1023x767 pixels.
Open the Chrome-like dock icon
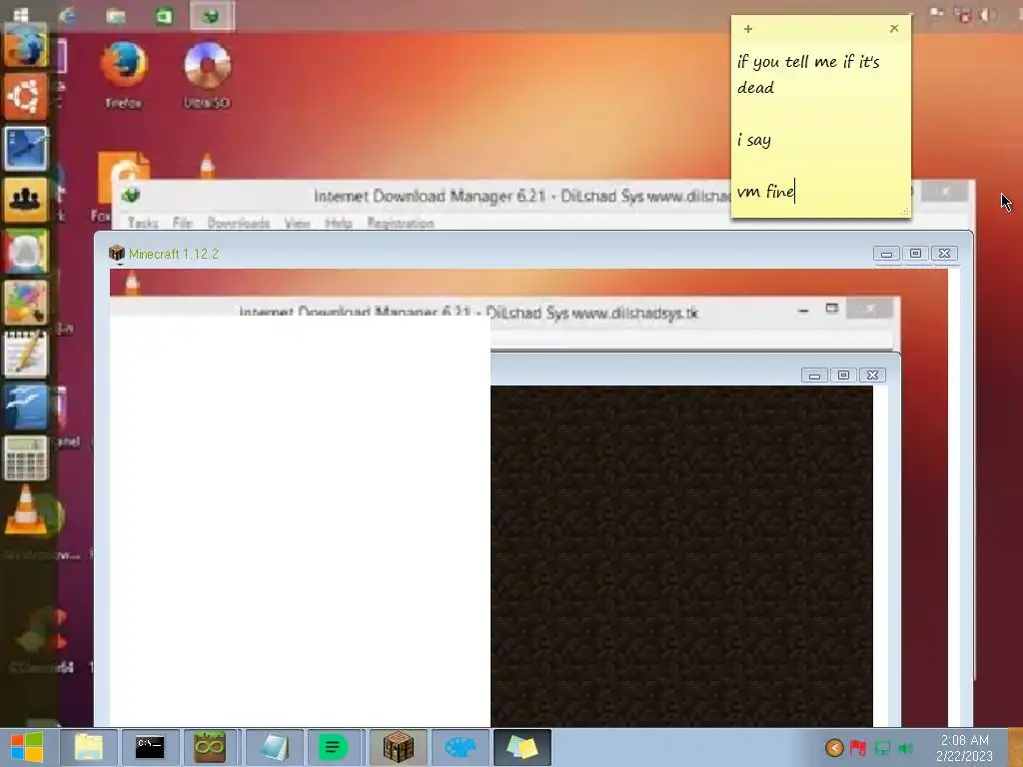(26, 251)
